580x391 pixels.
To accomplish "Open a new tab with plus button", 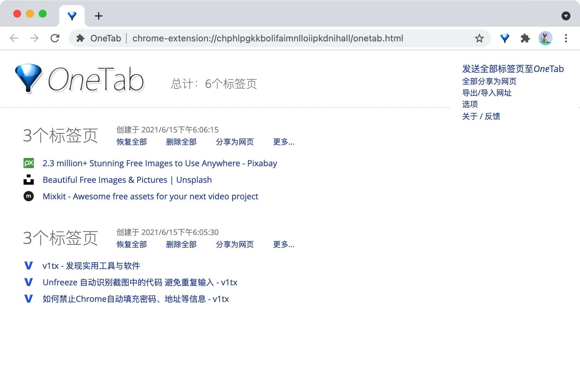I will pos(99,16).
